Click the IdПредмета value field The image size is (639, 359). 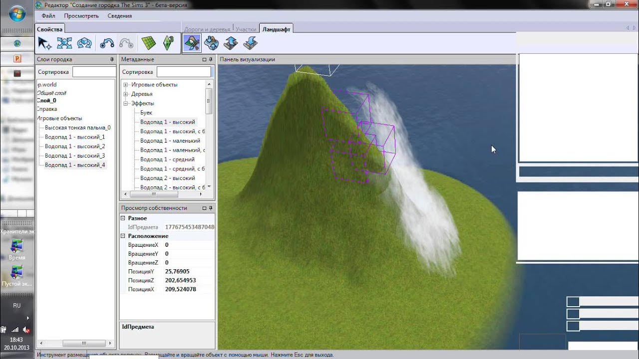pos(189,227)
